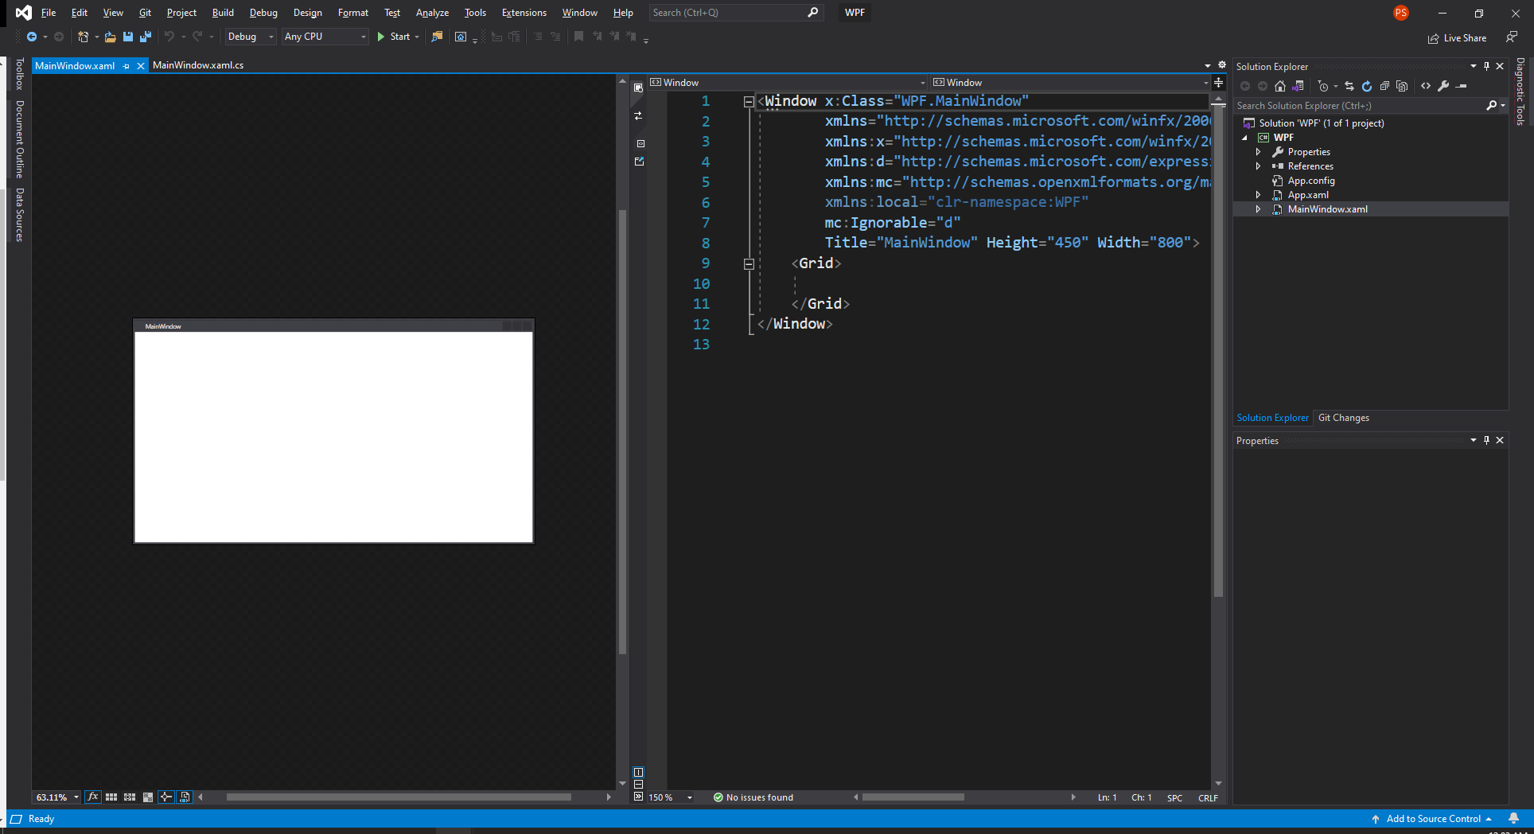
Task: Click in the Search (Ctrl+Q) box
Action: (x=735, y=13)
